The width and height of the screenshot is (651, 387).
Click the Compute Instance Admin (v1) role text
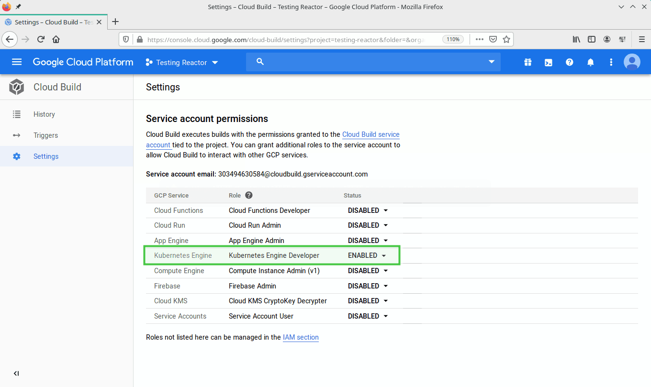pos(274,271)
